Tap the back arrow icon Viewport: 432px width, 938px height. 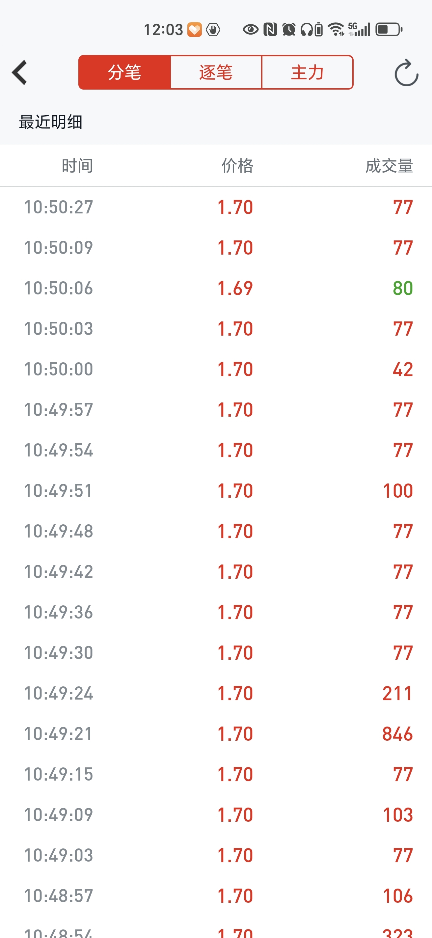(20, 72)
